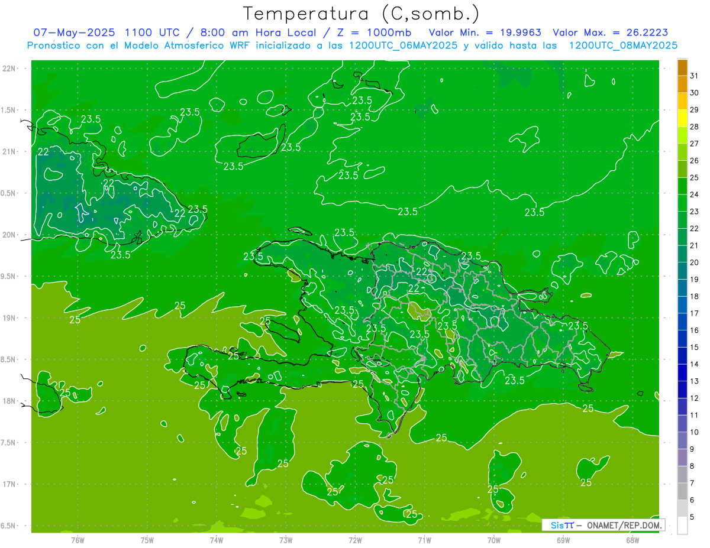Pick the blue swatch between 17 and 18
Viewport: 710px width, 548px height.
(682, 304)
